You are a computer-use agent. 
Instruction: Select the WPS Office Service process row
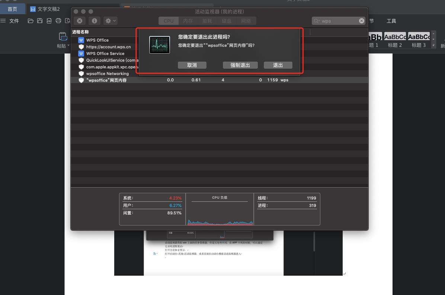click(220, 54)
